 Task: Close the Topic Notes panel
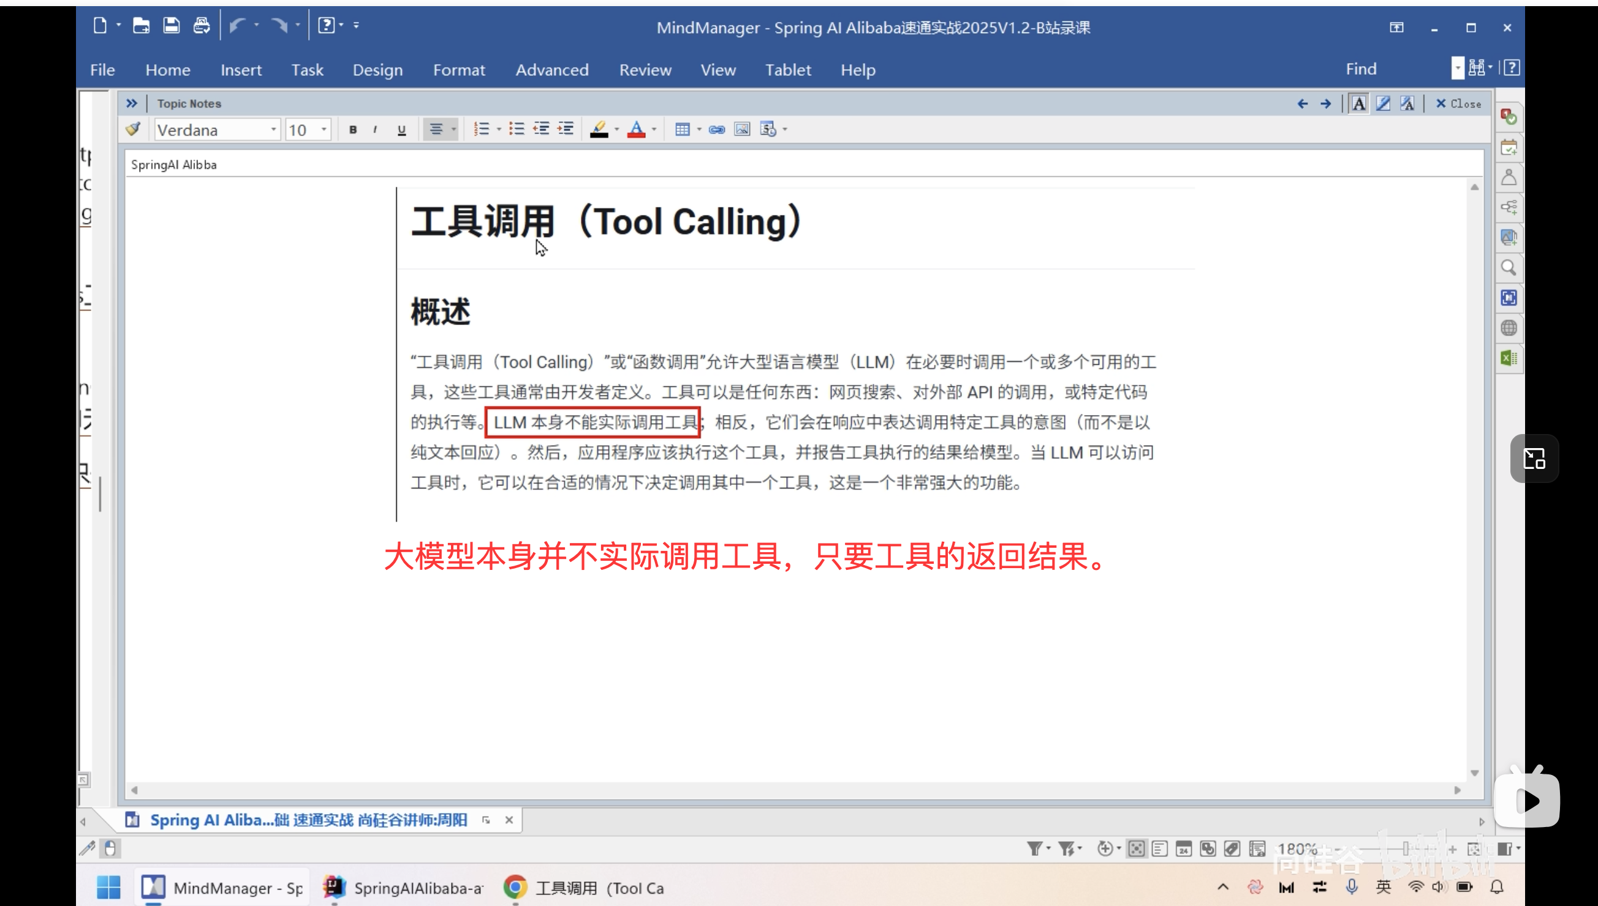(1459, 103)
